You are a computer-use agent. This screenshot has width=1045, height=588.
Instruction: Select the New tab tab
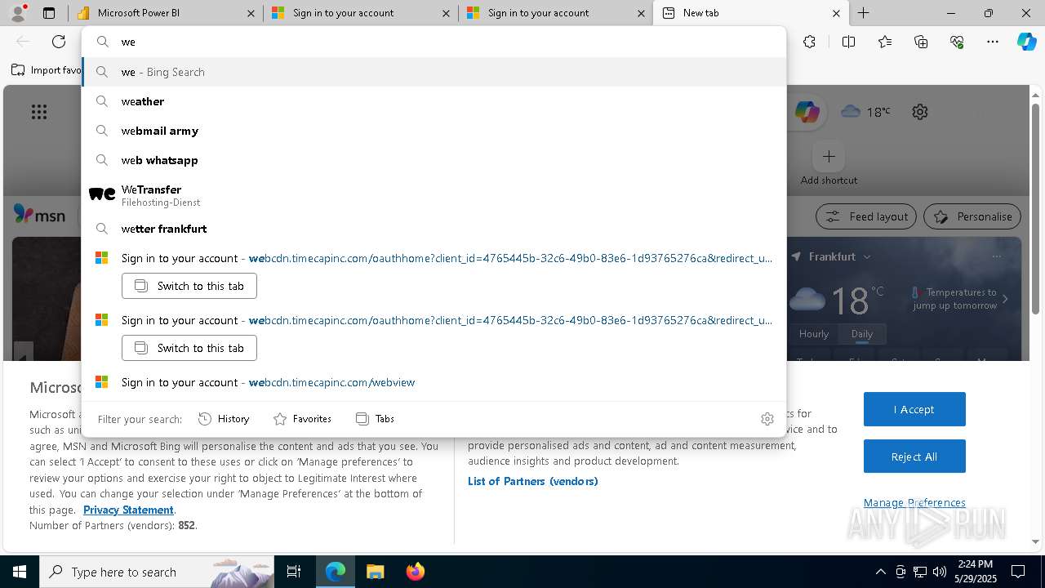(751, 13)
